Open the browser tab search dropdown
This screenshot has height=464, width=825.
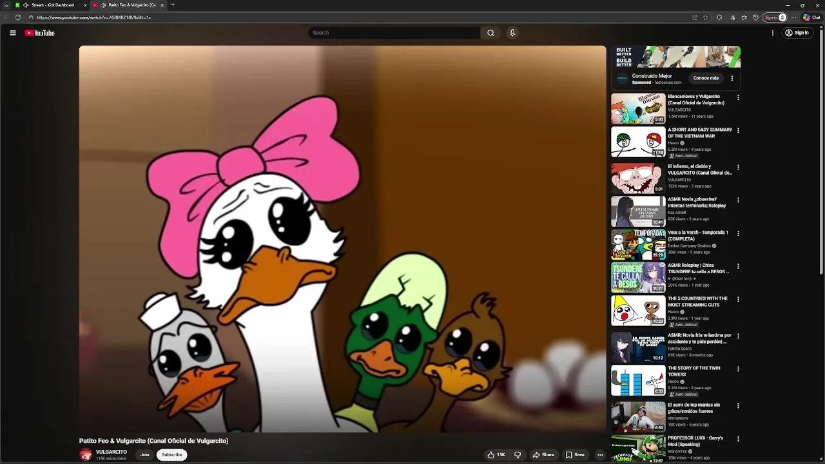coord(6,5)
